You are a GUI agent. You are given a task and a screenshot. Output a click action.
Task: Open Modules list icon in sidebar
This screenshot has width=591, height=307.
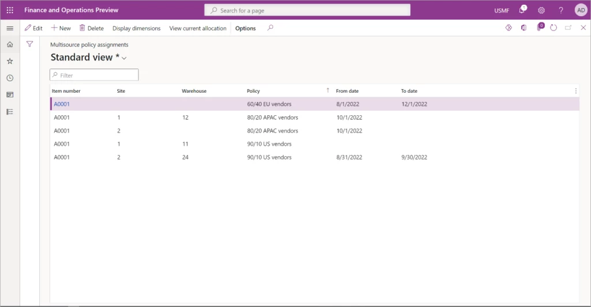click(10, 112)
